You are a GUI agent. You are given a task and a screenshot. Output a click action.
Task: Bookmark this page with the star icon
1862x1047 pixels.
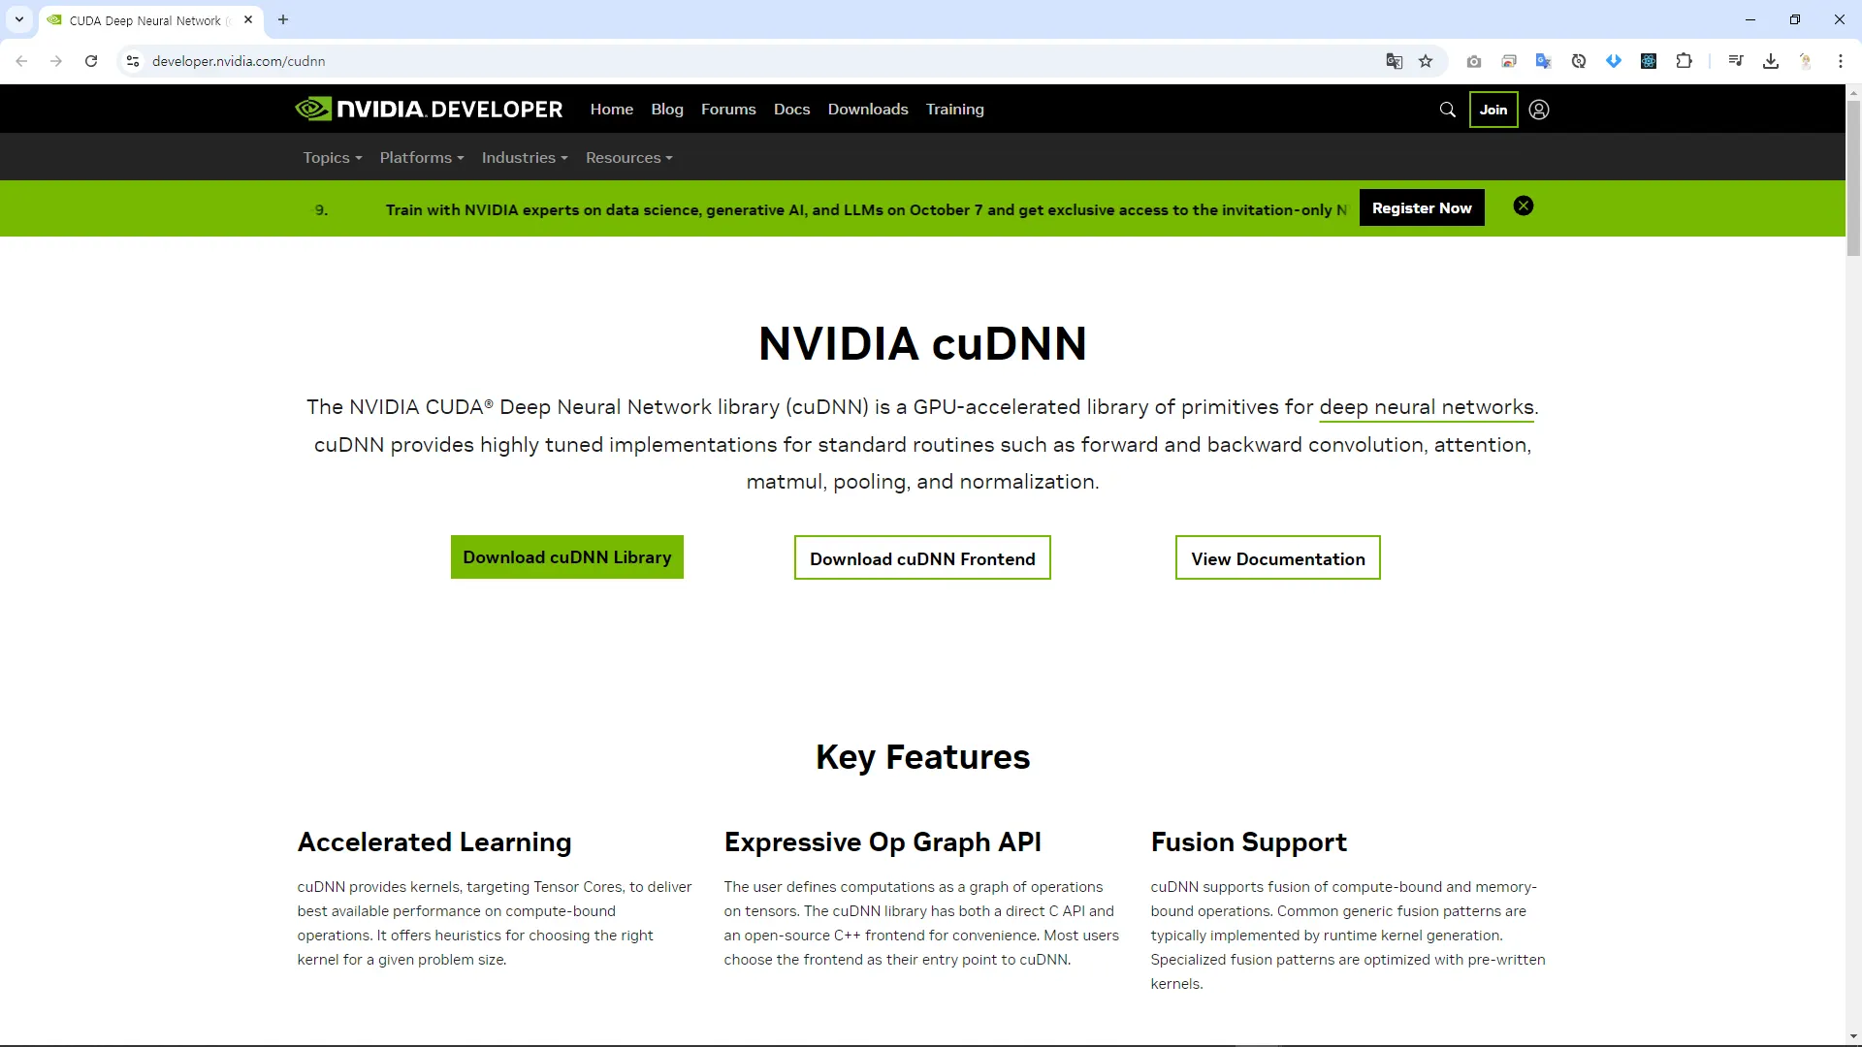[x=1425, y=61]
